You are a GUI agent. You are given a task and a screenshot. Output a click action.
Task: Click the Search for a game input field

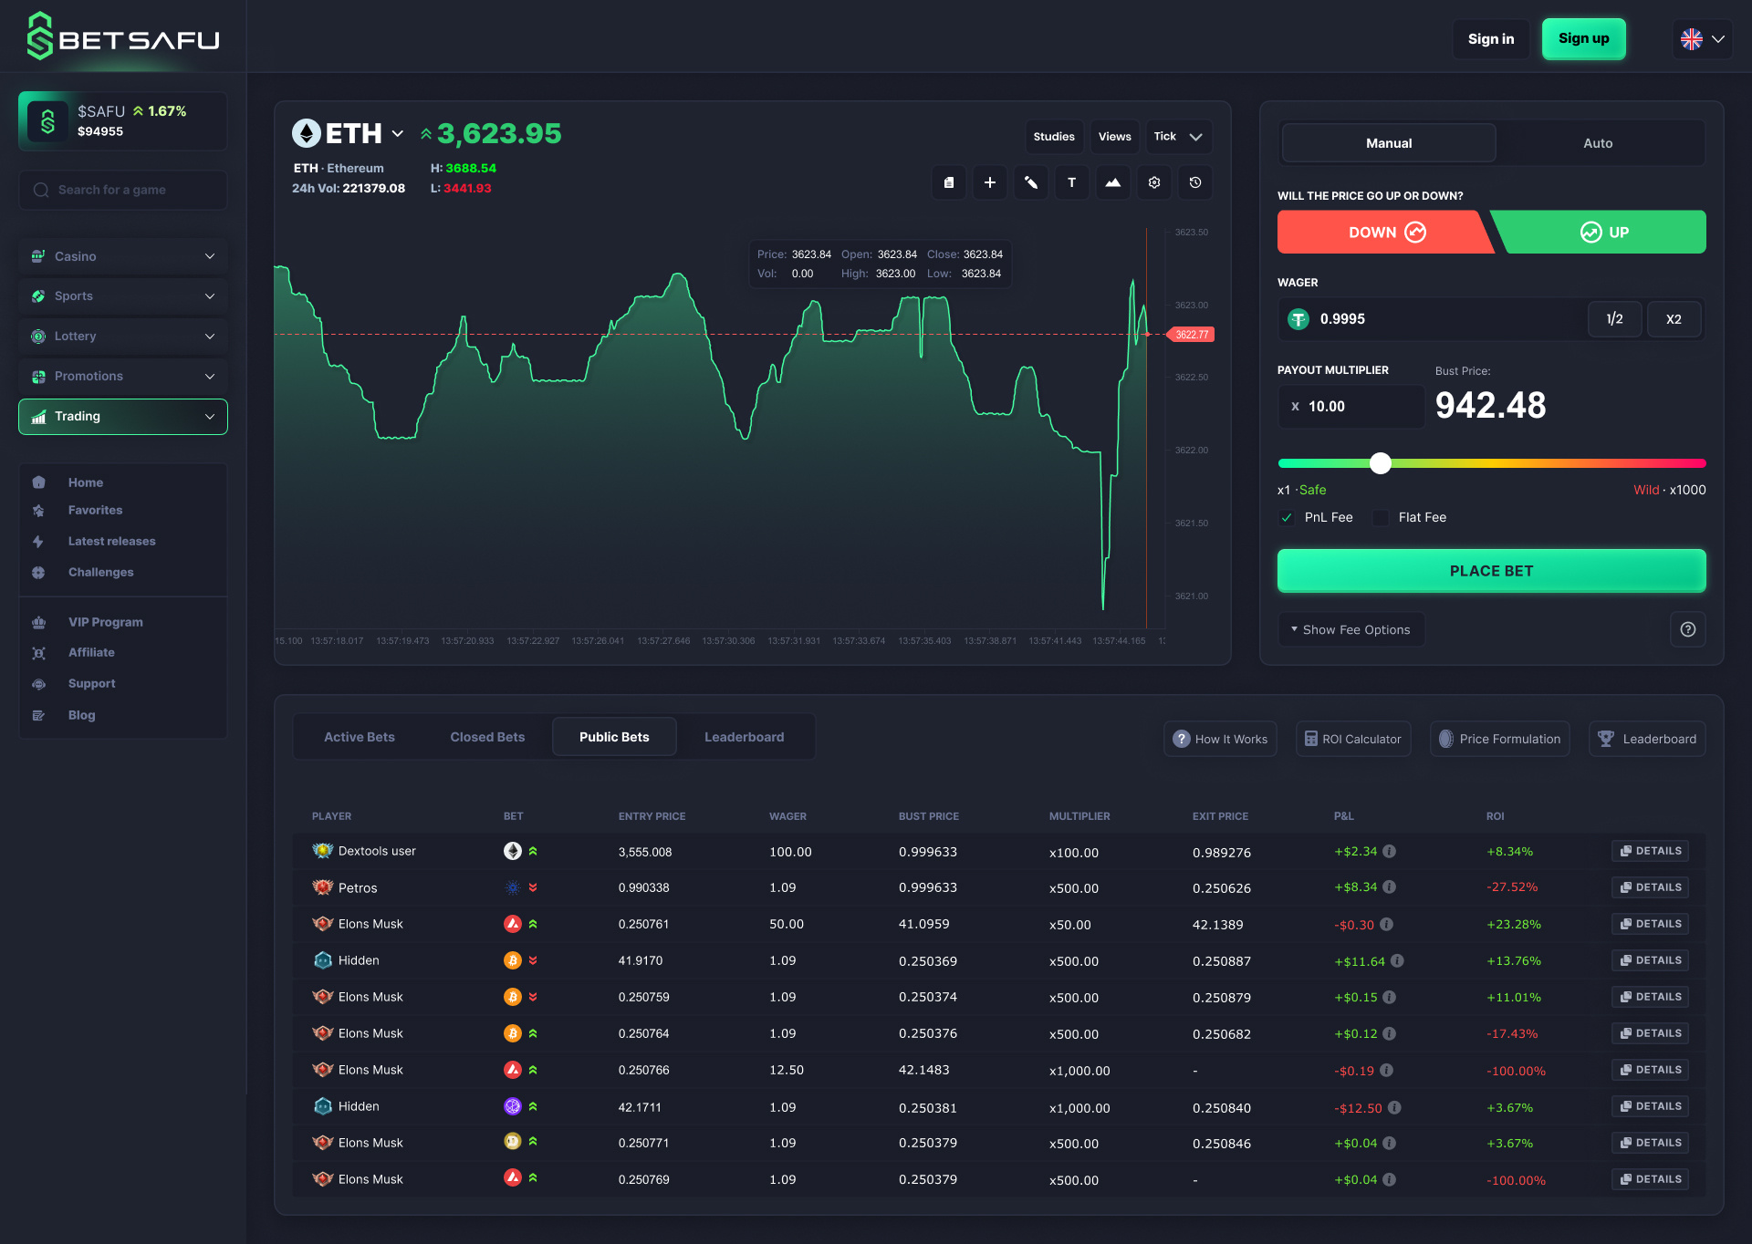[x=122, y=189]
